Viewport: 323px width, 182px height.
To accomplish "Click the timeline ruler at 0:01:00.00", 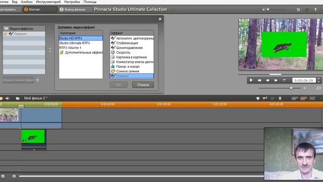I will 164,104.
